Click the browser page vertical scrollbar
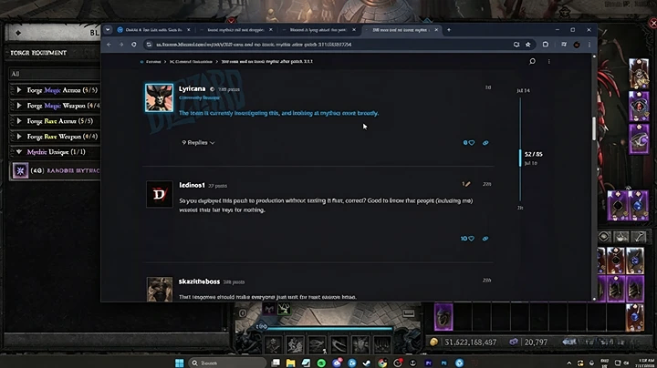The width and height of the screenshot is (657, 368). [594, 128]
